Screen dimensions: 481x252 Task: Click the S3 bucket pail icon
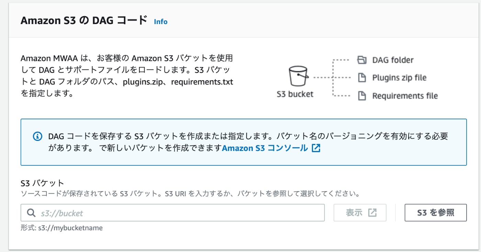[x=298, y=76]
